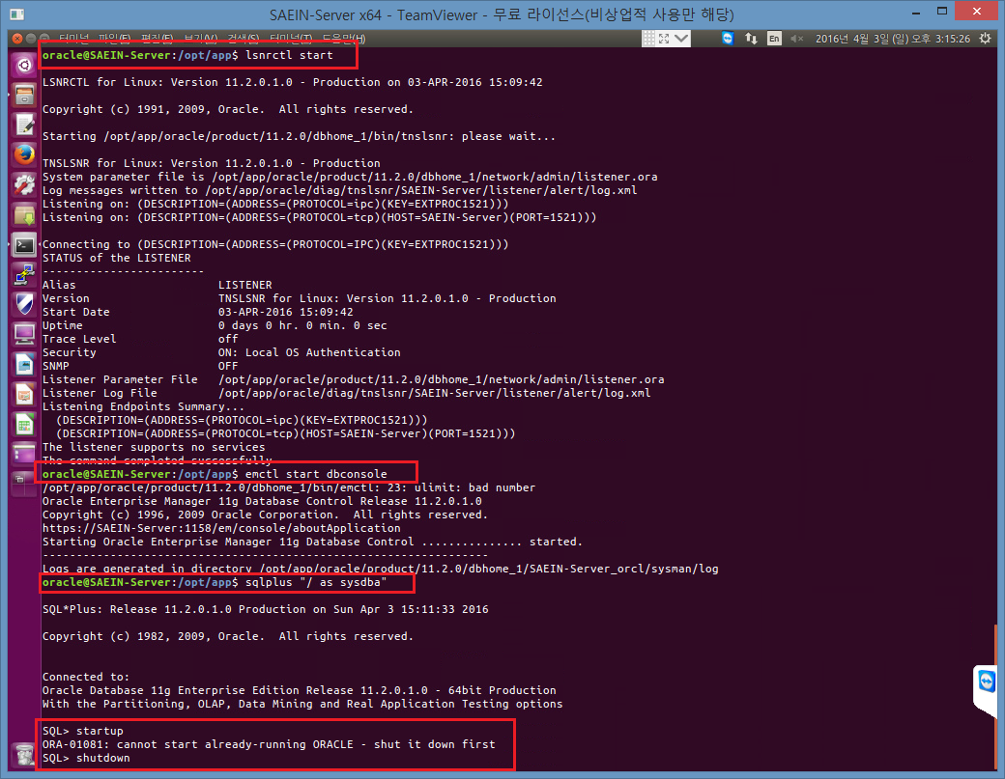Click the ORA-01081 error message line
This screenshot has width=1005, height=779.
[x=269, y=744]
